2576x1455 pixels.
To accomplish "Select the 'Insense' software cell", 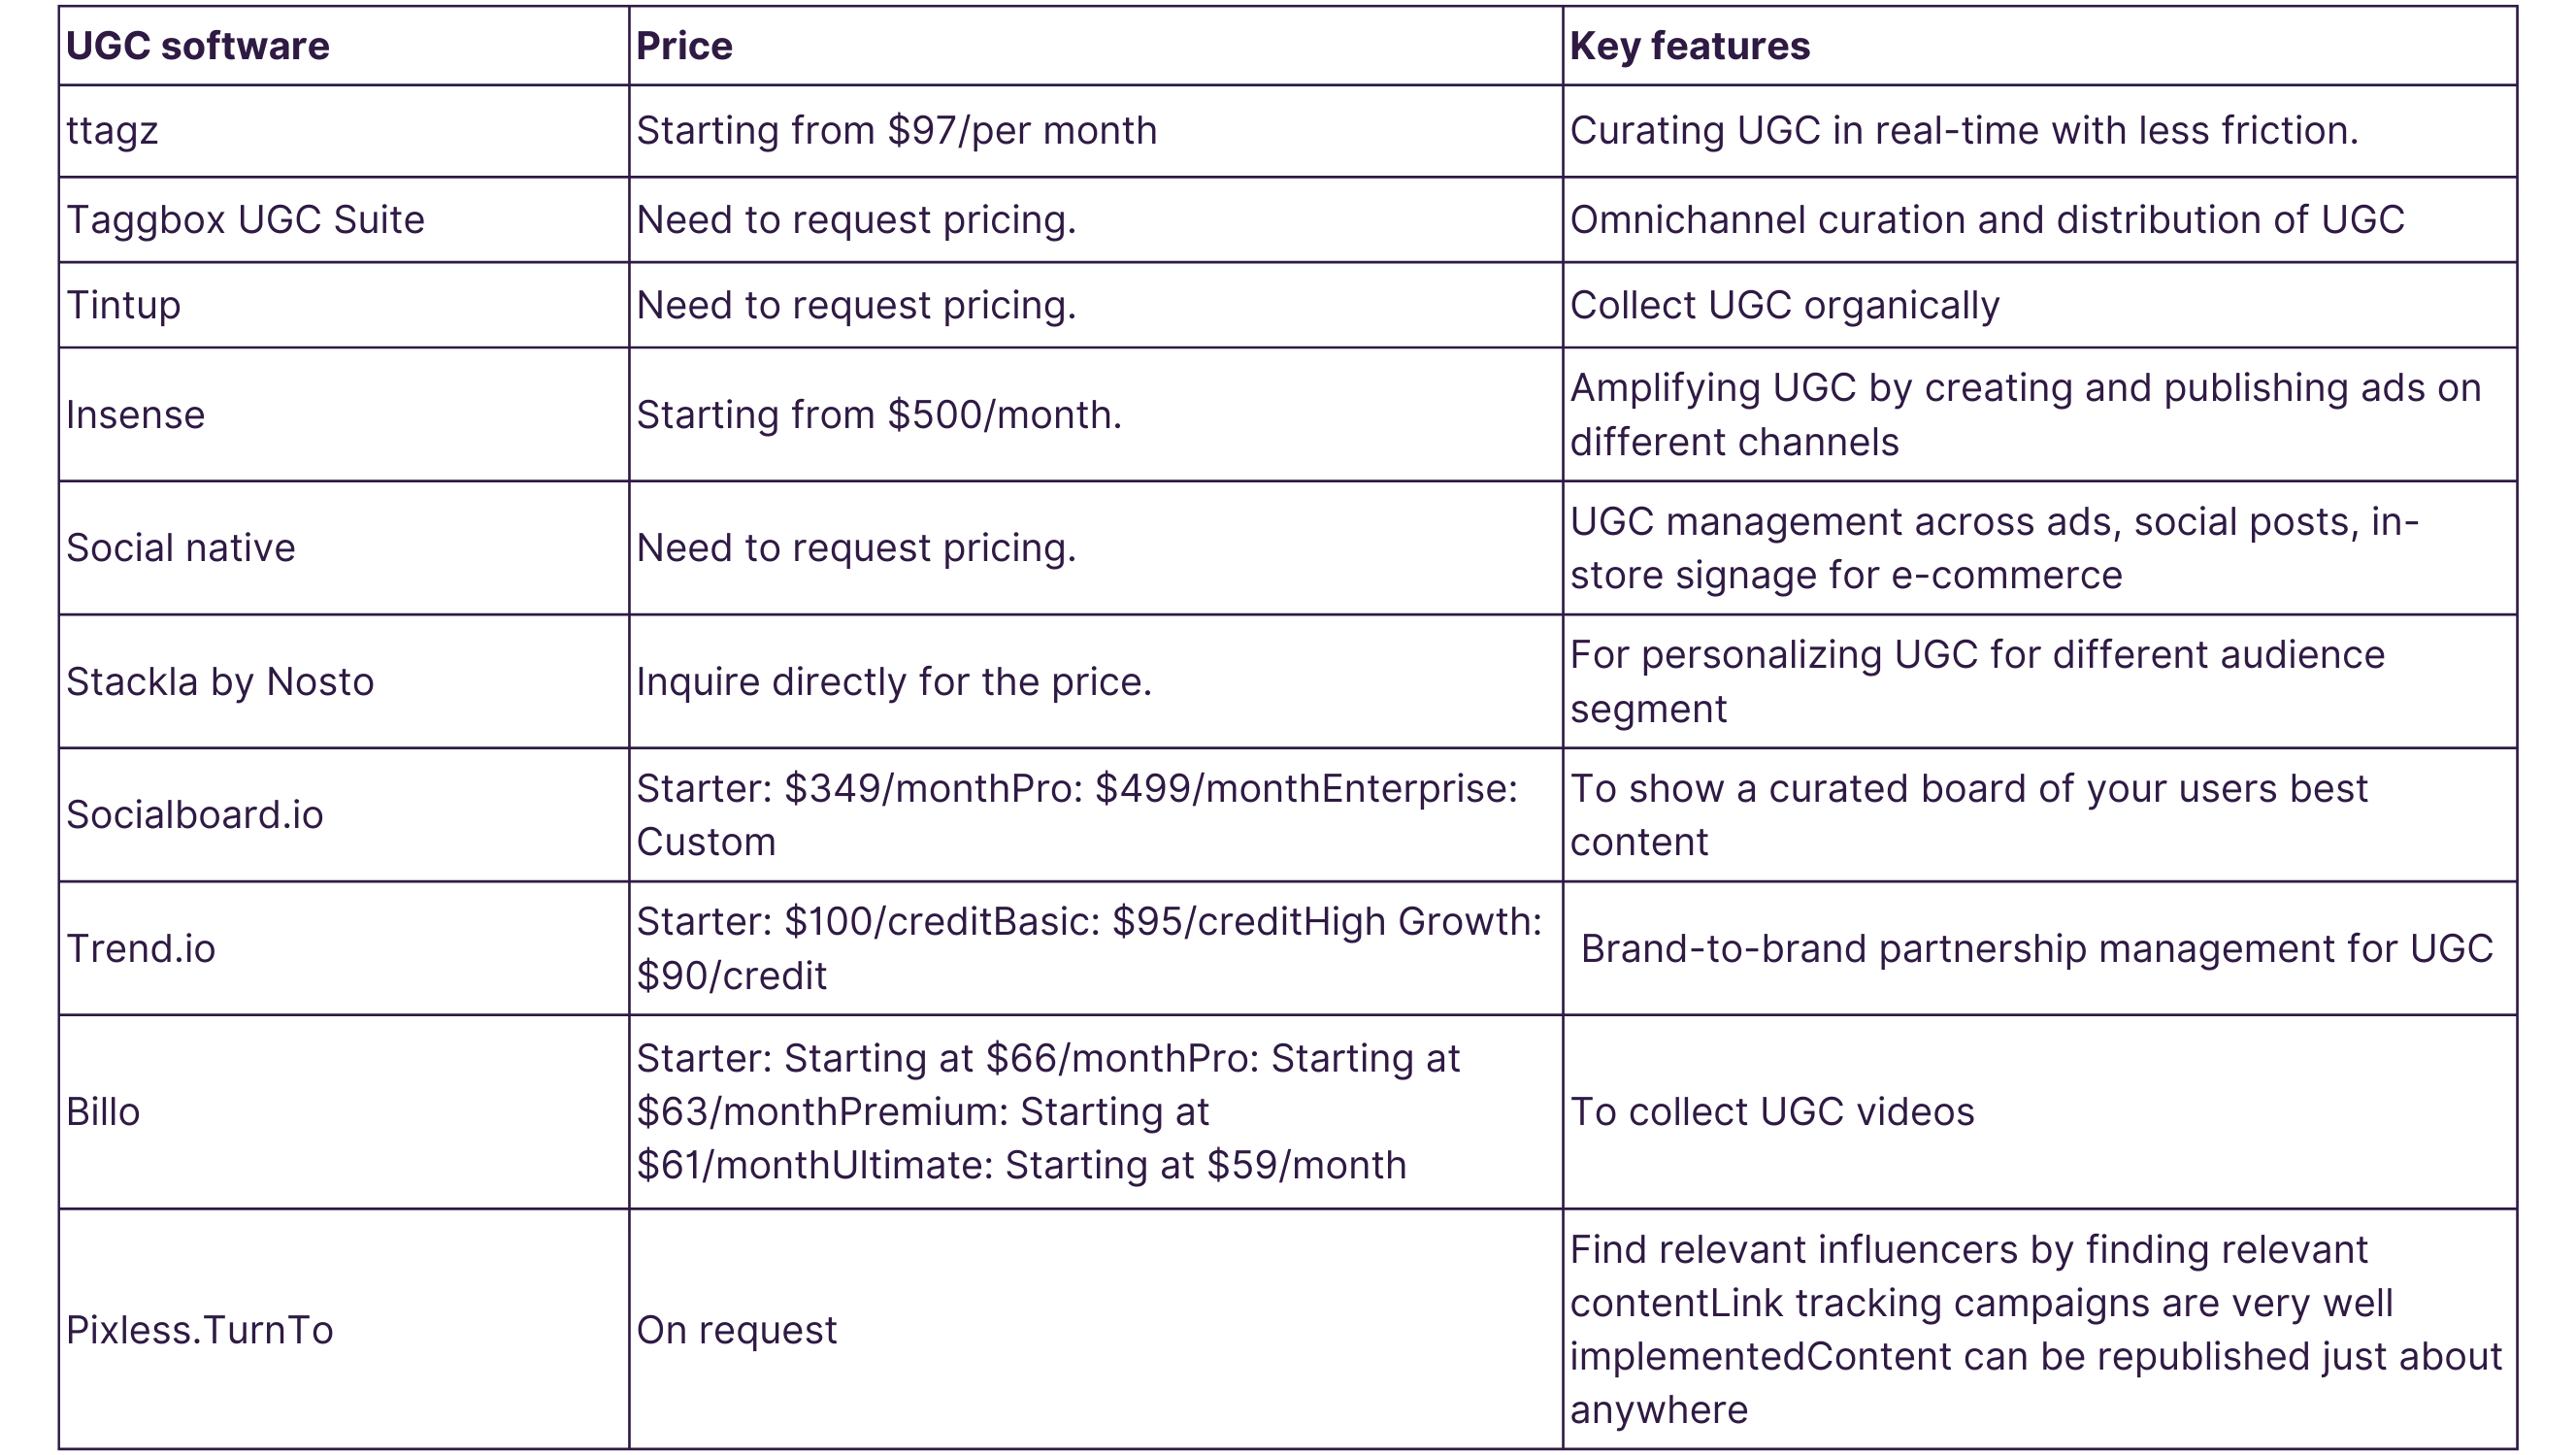I will [135, 415].
